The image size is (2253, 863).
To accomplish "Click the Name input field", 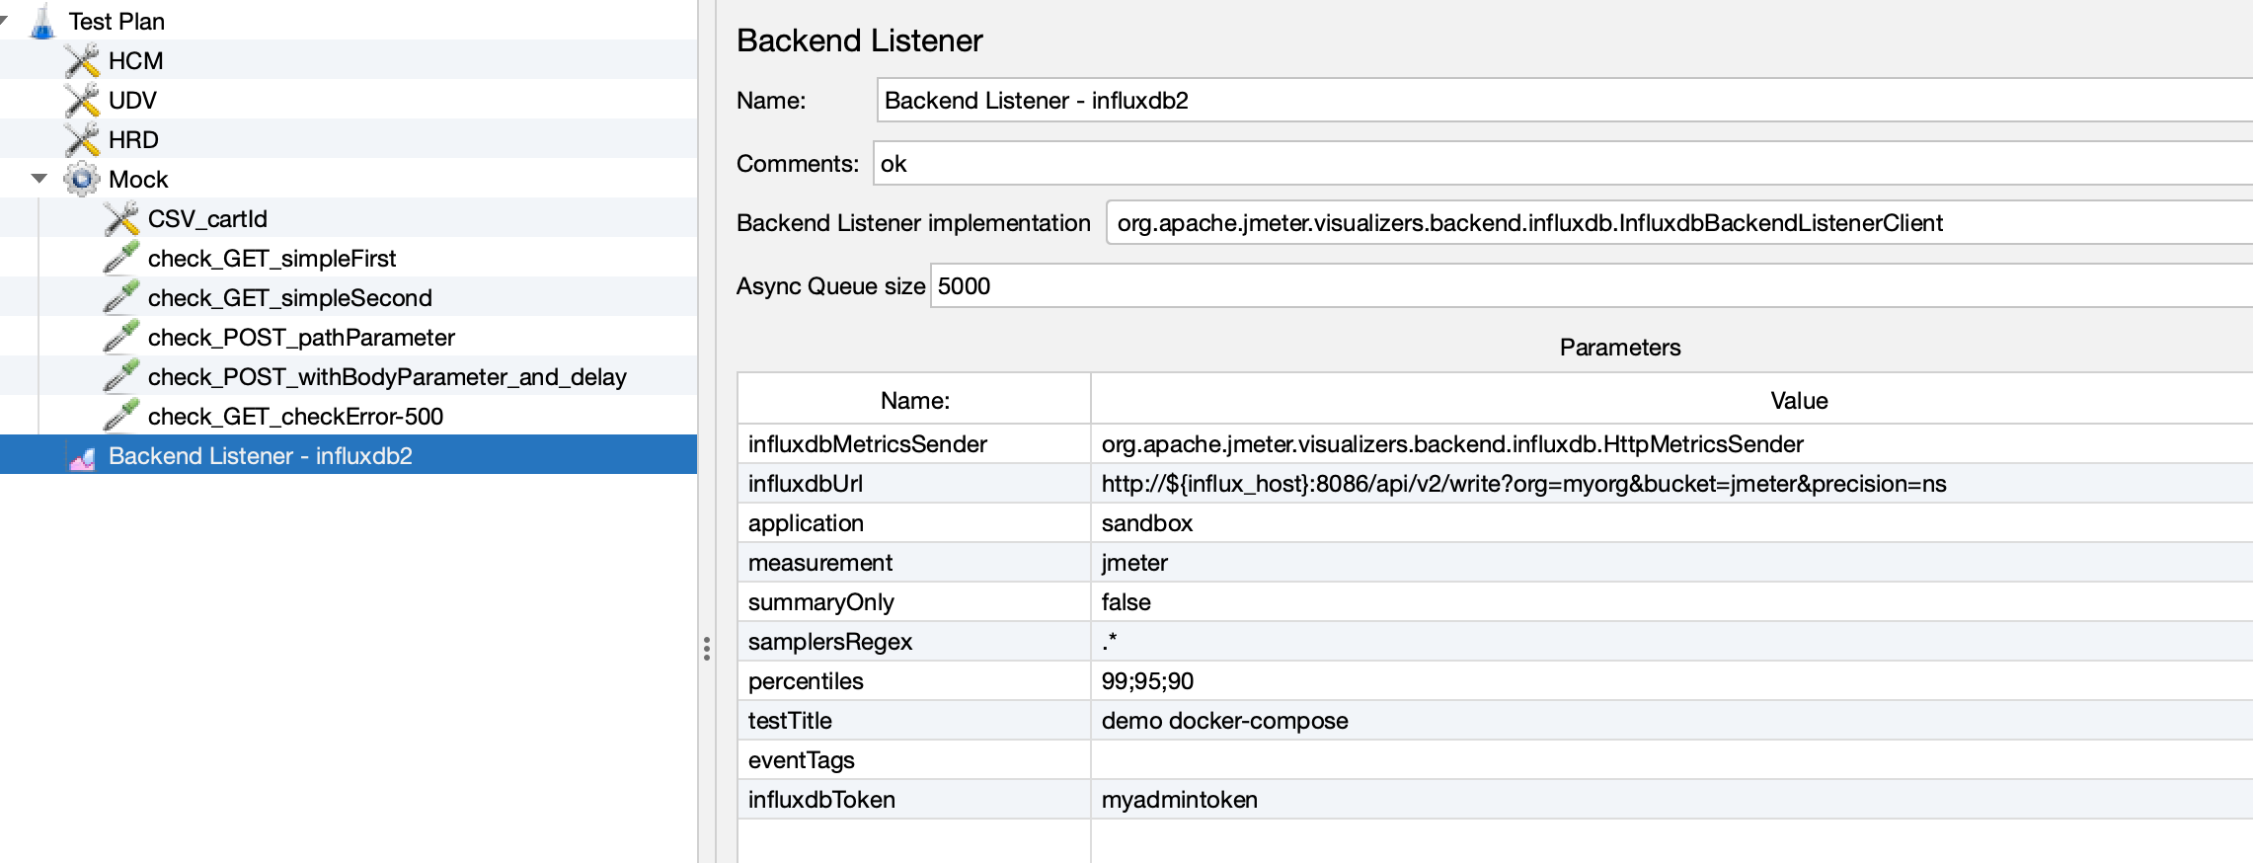I will pyautogui.click(x=1565, y=101).
